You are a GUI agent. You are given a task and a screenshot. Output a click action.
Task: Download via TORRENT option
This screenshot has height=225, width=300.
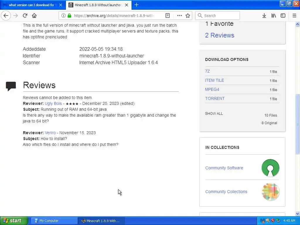[x=215, y=98]
